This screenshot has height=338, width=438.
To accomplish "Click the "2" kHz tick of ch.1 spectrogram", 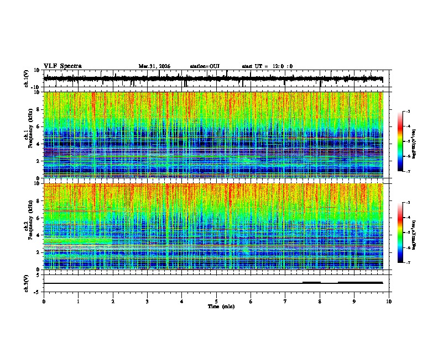I will [x=38, y=161].
